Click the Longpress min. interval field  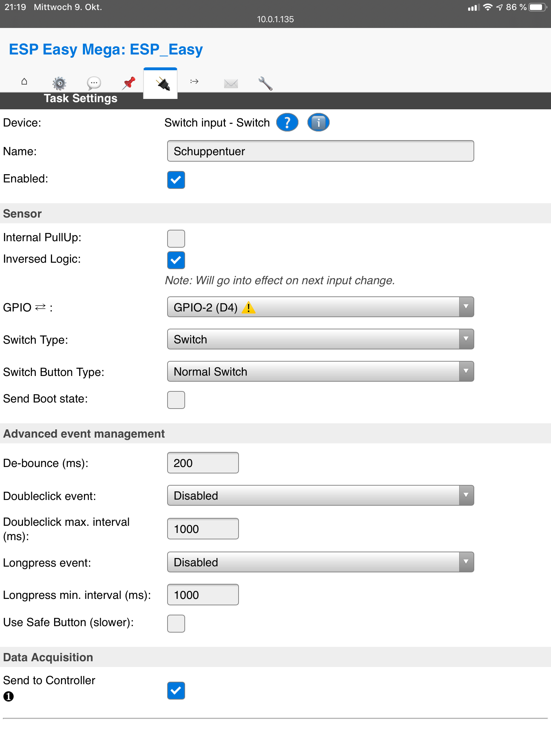click(x=203, y=595)
